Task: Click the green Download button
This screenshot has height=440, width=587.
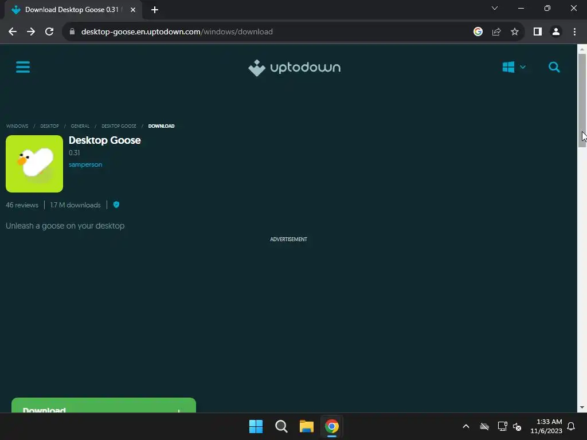Action: 104,405
